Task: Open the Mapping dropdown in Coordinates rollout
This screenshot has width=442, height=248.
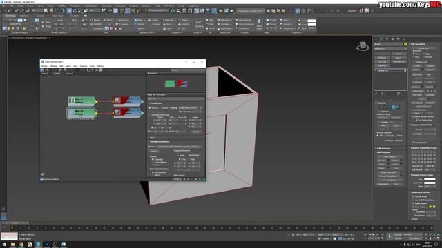Action: click(x=191, y=108)
